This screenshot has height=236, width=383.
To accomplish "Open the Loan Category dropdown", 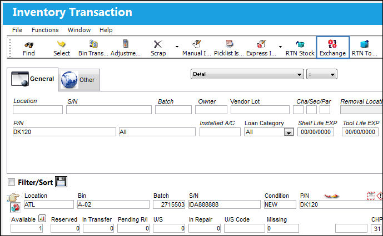I will [269, 132].
